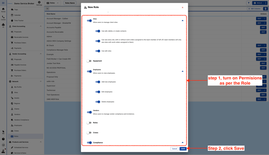269x155 pixels.
Task: Collapse Client Accounting sidebar group
Action: pyautogui.click(x=41, y=26)
